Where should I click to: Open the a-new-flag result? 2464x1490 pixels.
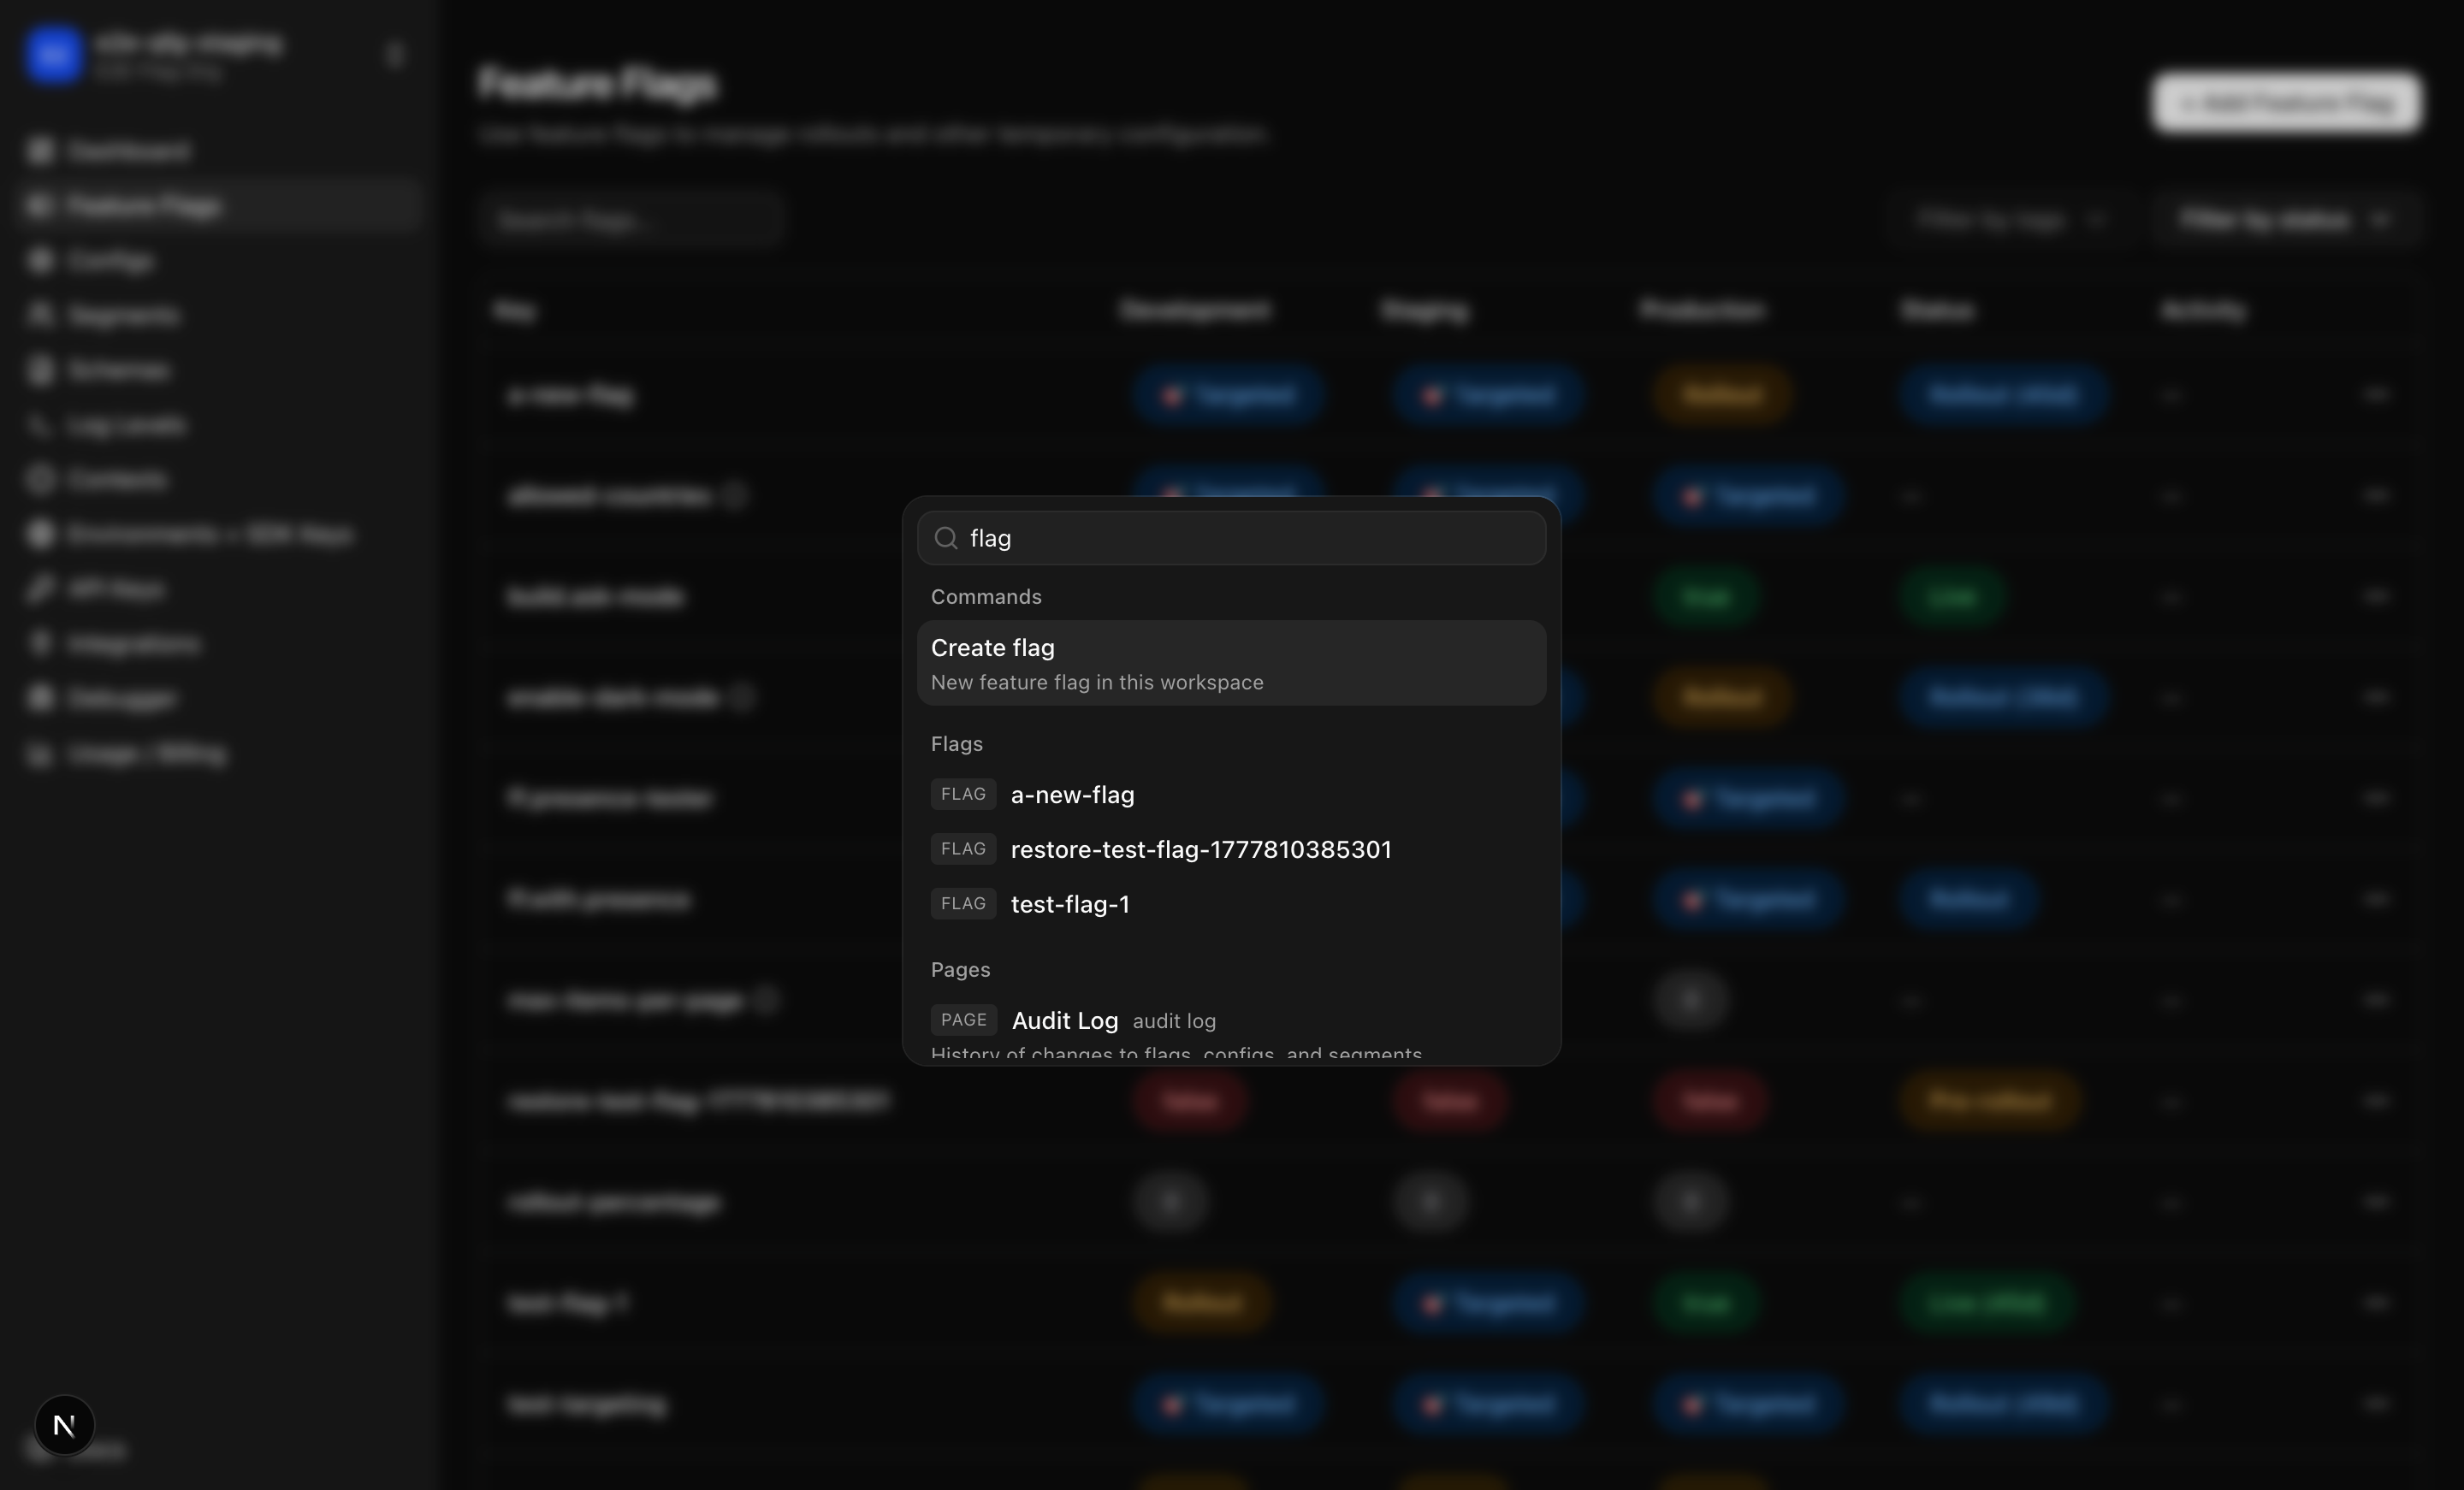coord(1231,794)
